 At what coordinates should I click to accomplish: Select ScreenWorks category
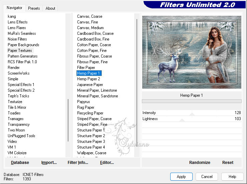(19, 73)
